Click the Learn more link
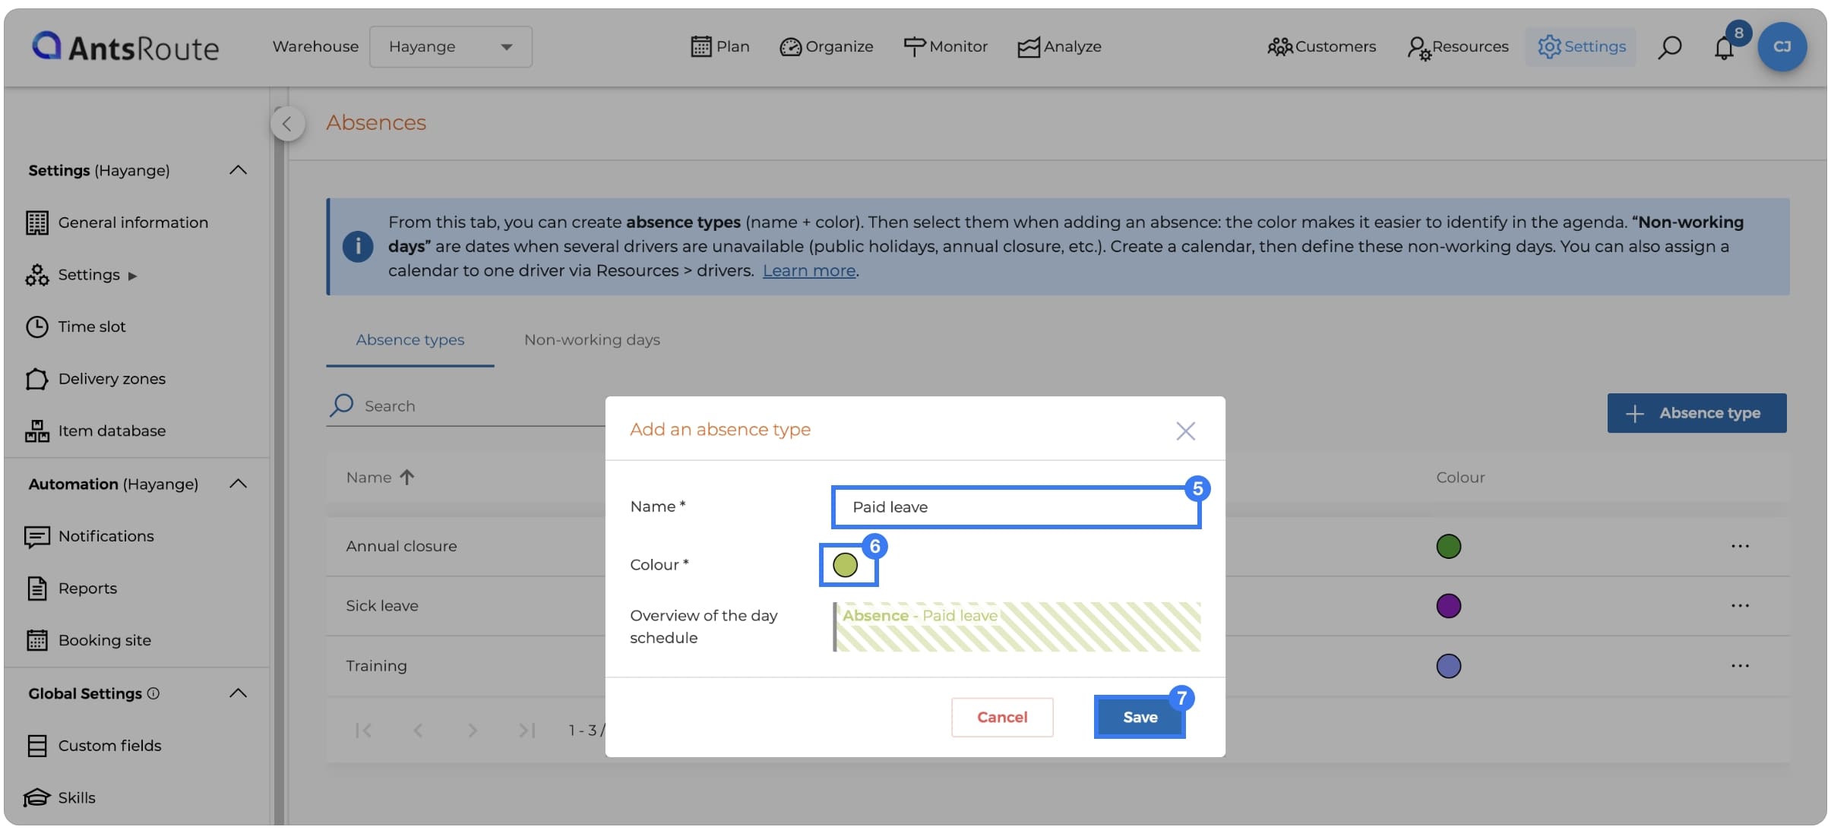The height and width of the screenshot is (833, 1831). coord(809,270)
